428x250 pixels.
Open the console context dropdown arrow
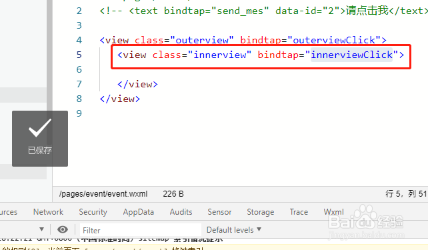[x=41, y=229]
